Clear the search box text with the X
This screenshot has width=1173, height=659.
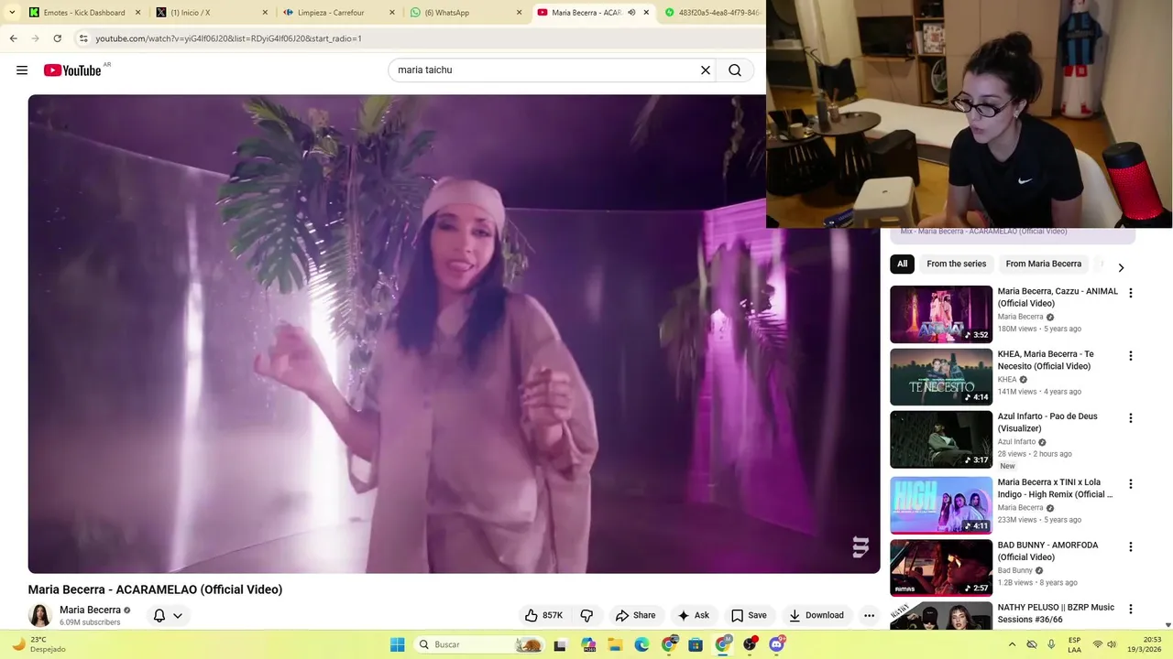706,70
